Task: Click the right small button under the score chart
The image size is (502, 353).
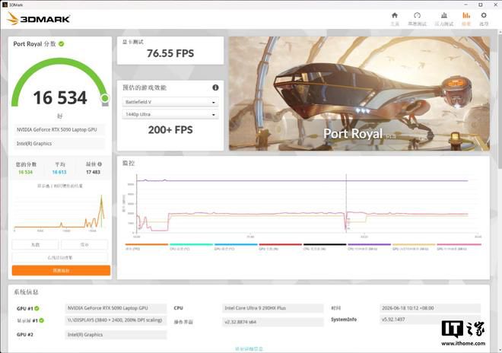Action: (x=84, y=244)
